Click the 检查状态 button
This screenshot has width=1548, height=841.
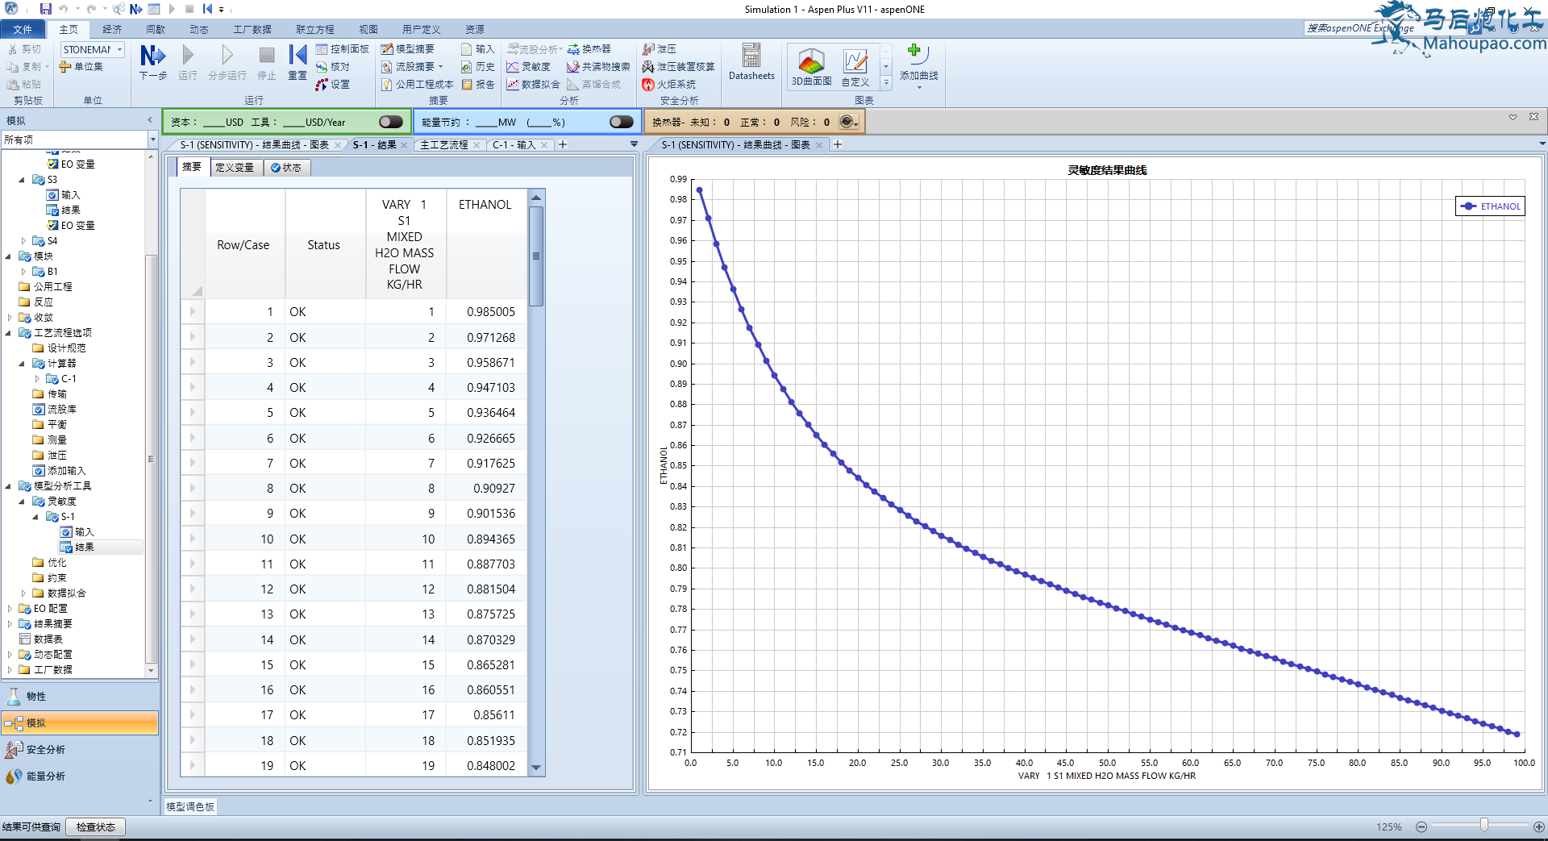coord(96,826)
